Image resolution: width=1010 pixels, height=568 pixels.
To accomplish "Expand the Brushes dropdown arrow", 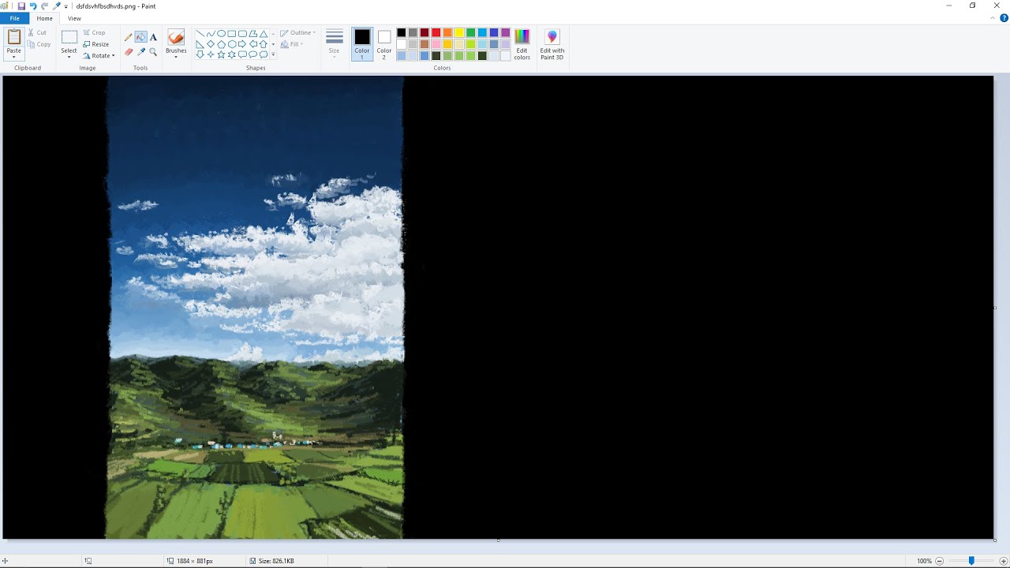I will pos(176,57).
